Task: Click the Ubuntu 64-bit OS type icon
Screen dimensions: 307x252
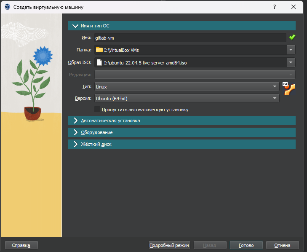Action: [289, 88]
